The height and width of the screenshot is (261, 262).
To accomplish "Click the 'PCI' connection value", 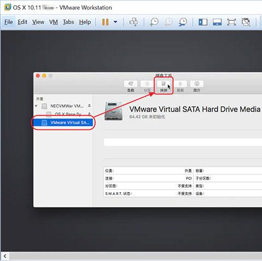I will click(189, 179).
